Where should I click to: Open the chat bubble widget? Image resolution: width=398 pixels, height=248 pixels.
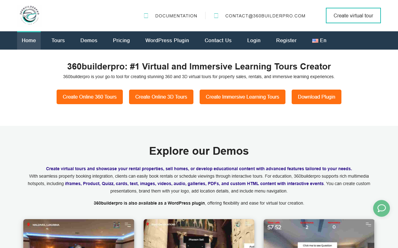382,208
